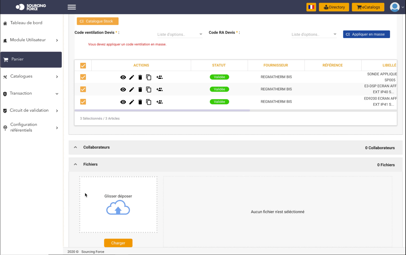Click add collaborator icon in first row

pos(159,77)
